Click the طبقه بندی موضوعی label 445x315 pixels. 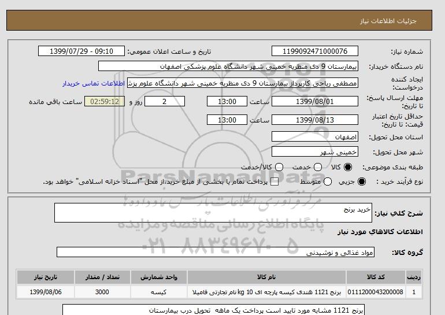point(393,168)
